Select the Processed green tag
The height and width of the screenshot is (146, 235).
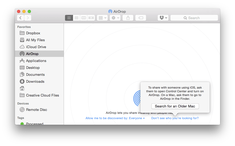pyautogui.click(x=39, y=124)
